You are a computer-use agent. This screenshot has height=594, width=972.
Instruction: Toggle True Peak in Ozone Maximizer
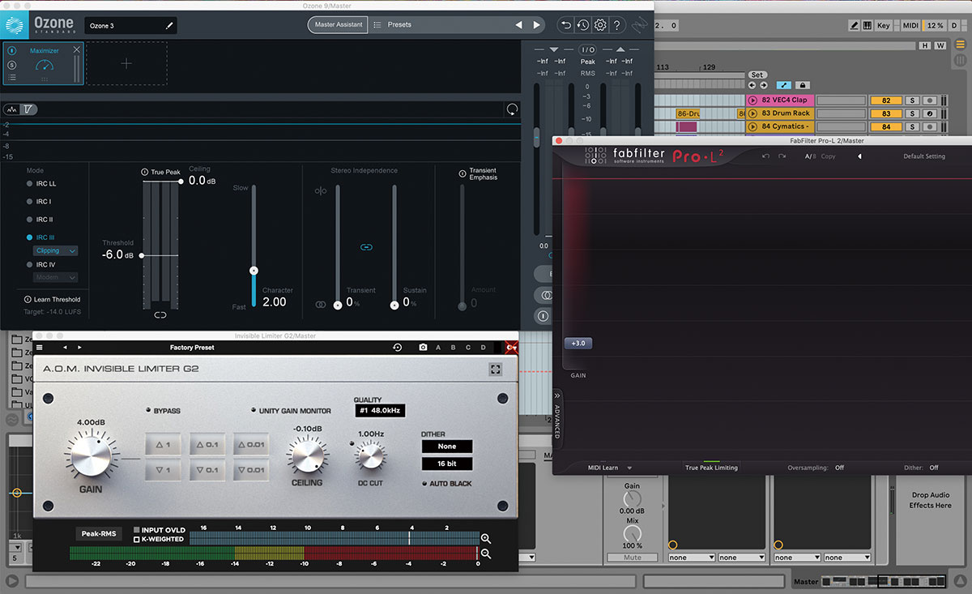pos(146,172)
